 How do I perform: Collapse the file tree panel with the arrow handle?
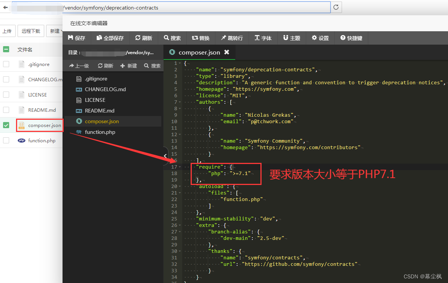click(x=165, y=156)
